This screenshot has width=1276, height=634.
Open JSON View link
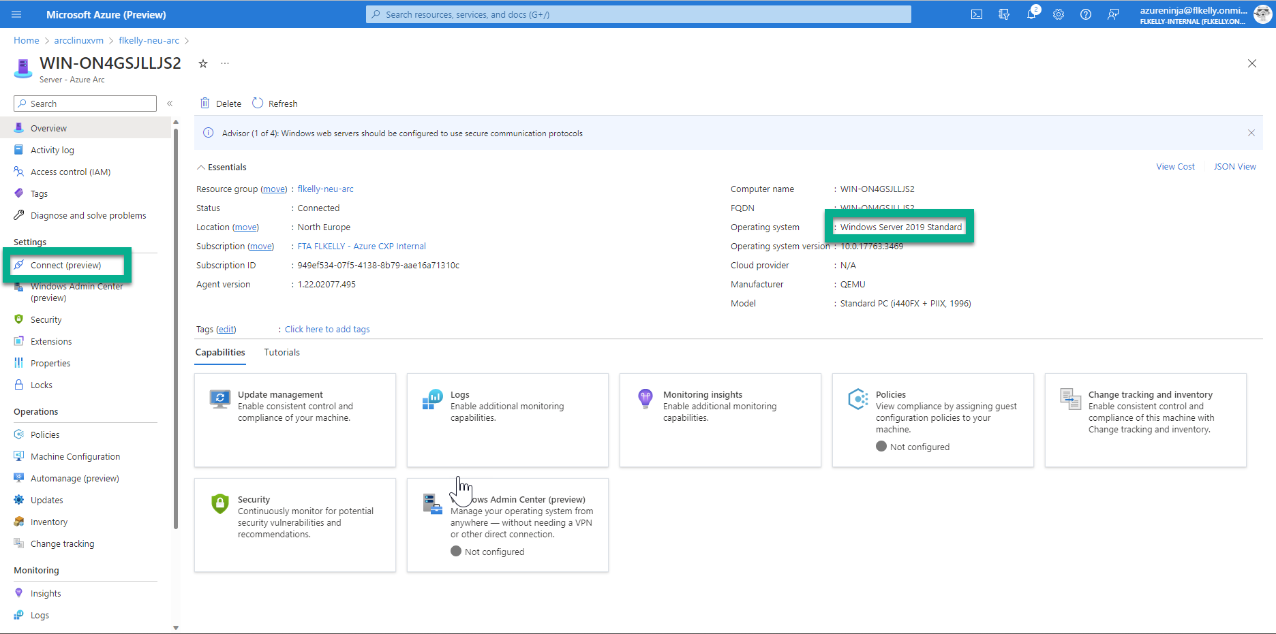[1234, 166]
